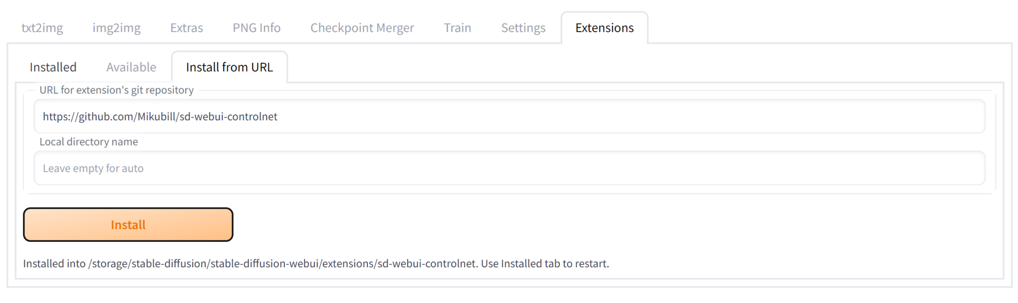
Task: Switch to the Train tab
Action: (457, 28)
